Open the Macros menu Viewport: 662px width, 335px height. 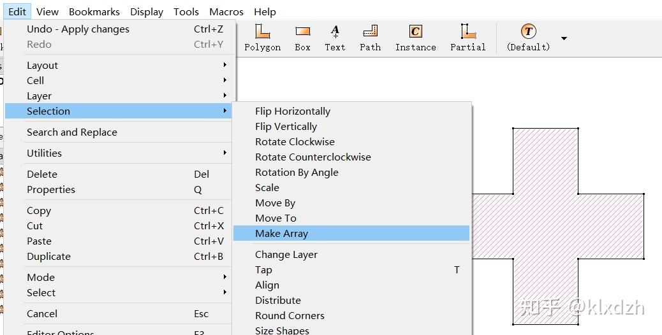click(226, 11)
